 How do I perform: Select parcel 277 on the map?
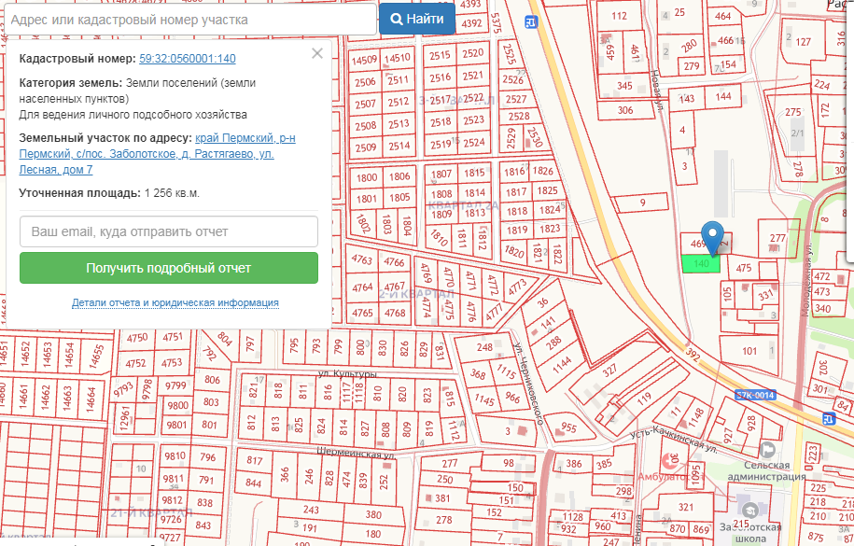[777, 239]
